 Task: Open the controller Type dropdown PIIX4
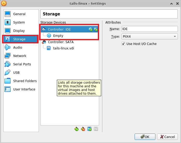[x=150, y=37]
